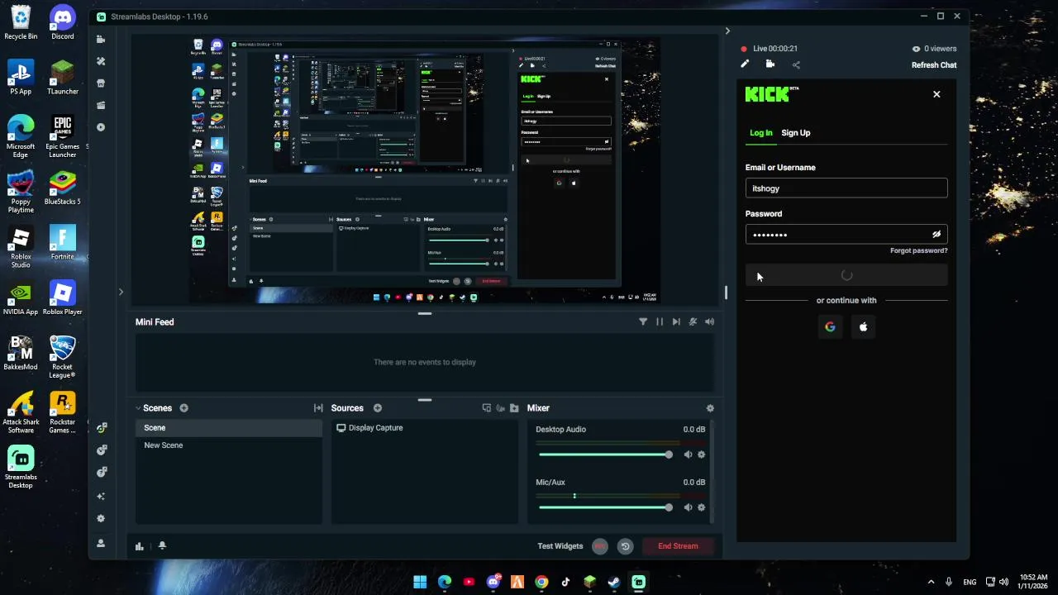Select the Scene item in Scenes list
1058x595 pixels.
[x=229, y=428]
